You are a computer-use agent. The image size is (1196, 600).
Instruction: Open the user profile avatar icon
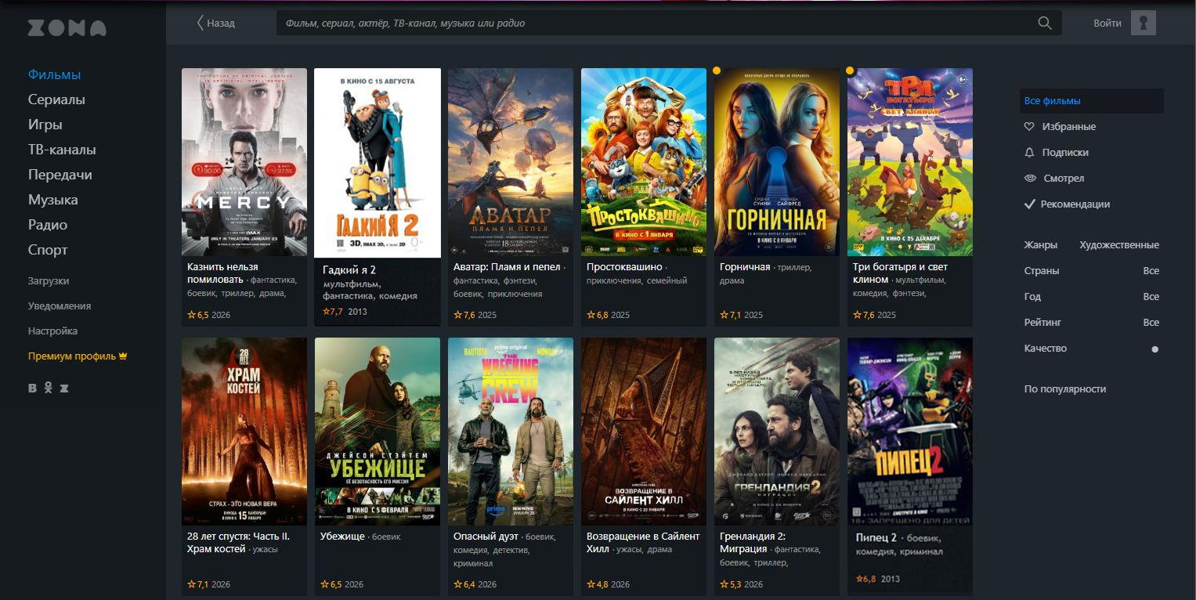coord(1143,23)
